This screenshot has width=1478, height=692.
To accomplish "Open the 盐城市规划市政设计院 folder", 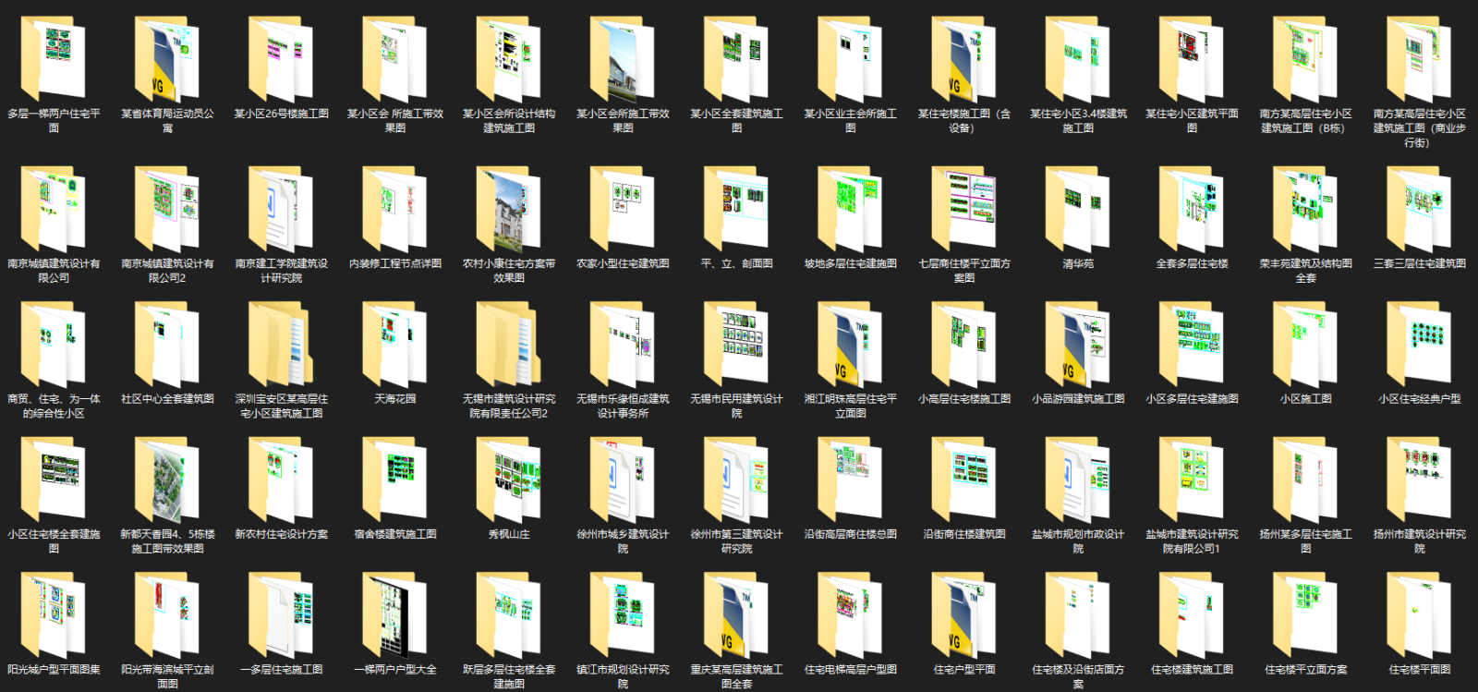I will [x=1078, y=480].
